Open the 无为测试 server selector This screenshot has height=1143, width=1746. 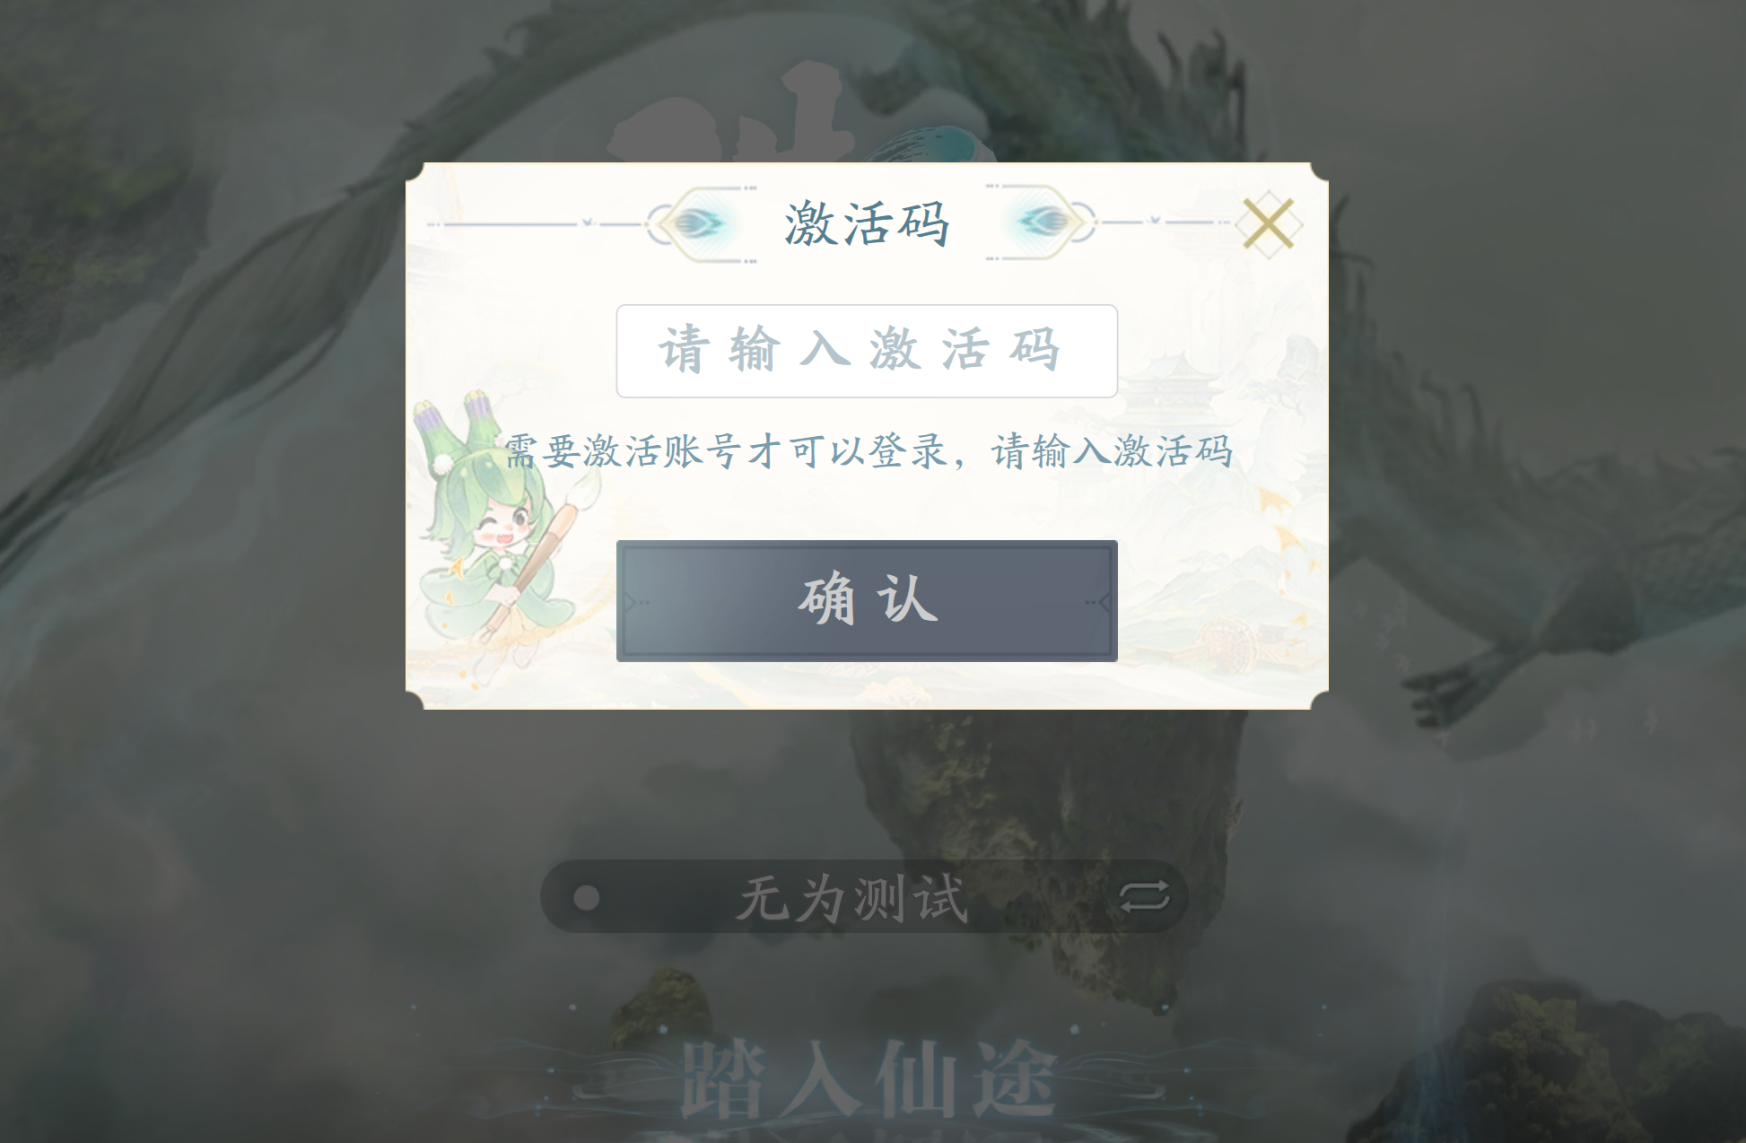click(864, 896)
